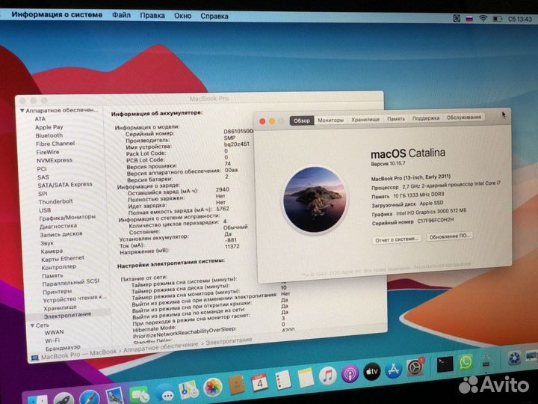The image size is (538, 404).
Task: Open the Mail stamp icon in dock
Action: pos(114,396)
